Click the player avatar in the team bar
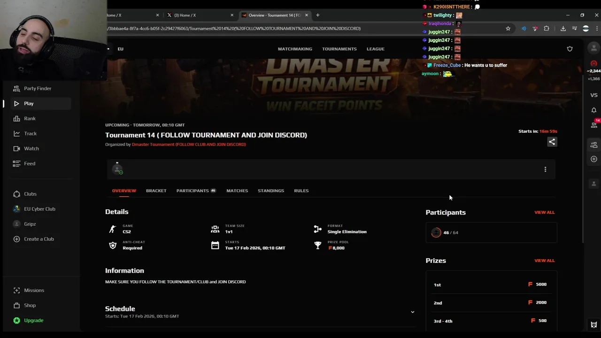Screen dimensions: 601x338 click(x=117, y=169)
